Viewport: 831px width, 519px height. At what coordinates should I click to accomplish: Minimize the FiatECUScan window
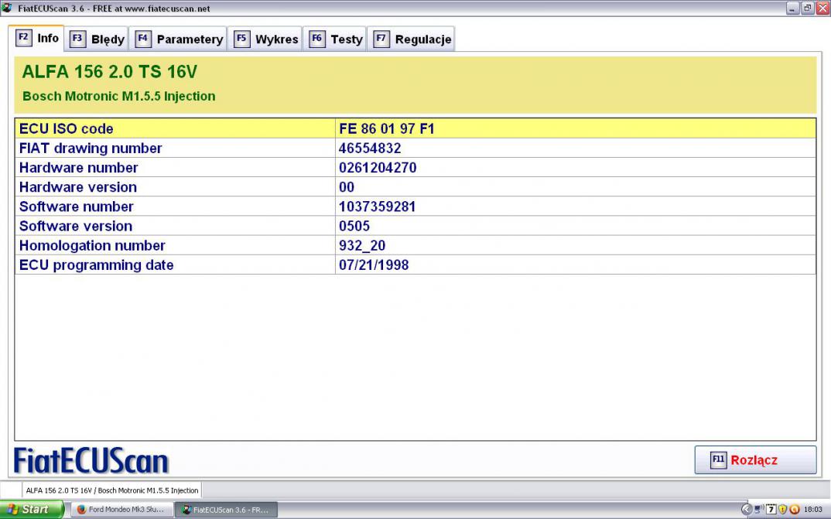click(792, 8)
